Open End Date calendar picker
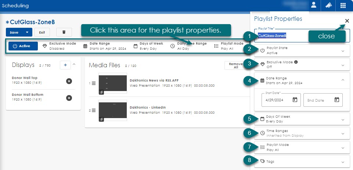This screenshot has width=353, height=170. pos(336,100)
